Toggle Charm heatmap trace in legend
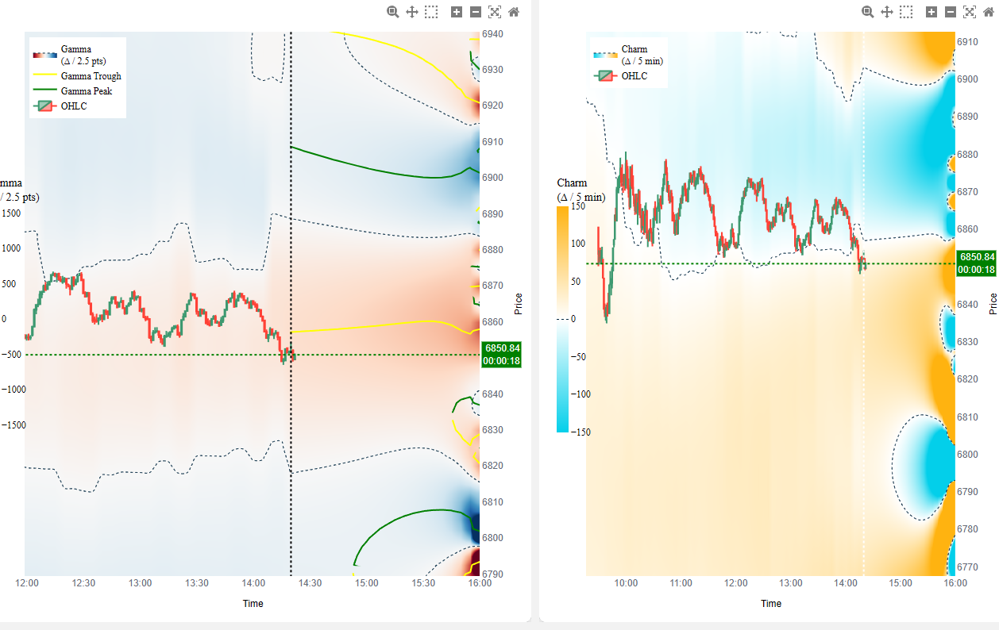The image size is (999, 630). point(629,55)
